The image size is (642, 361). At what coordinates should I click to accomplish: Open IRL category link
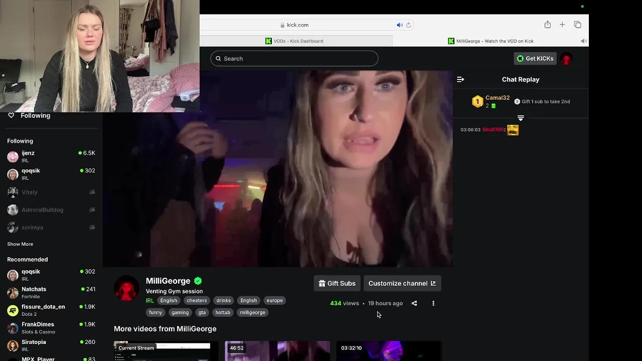(x=150, y=301)
